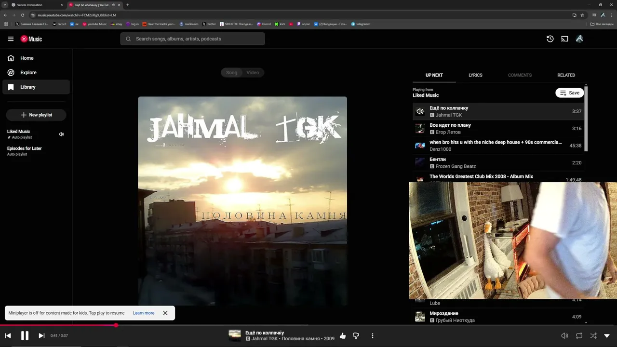Play "Мироздание" from the queue
This screenshot has height=347, width=617.
pos(498,317)
